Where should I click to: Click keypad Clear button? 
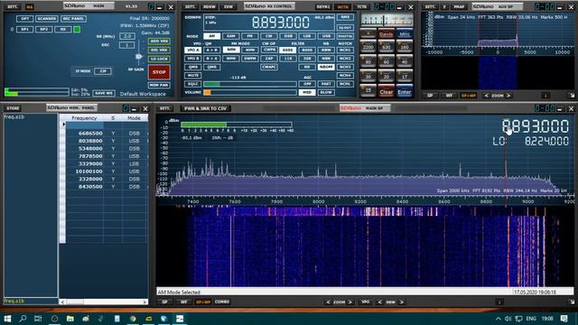point(386,92)
